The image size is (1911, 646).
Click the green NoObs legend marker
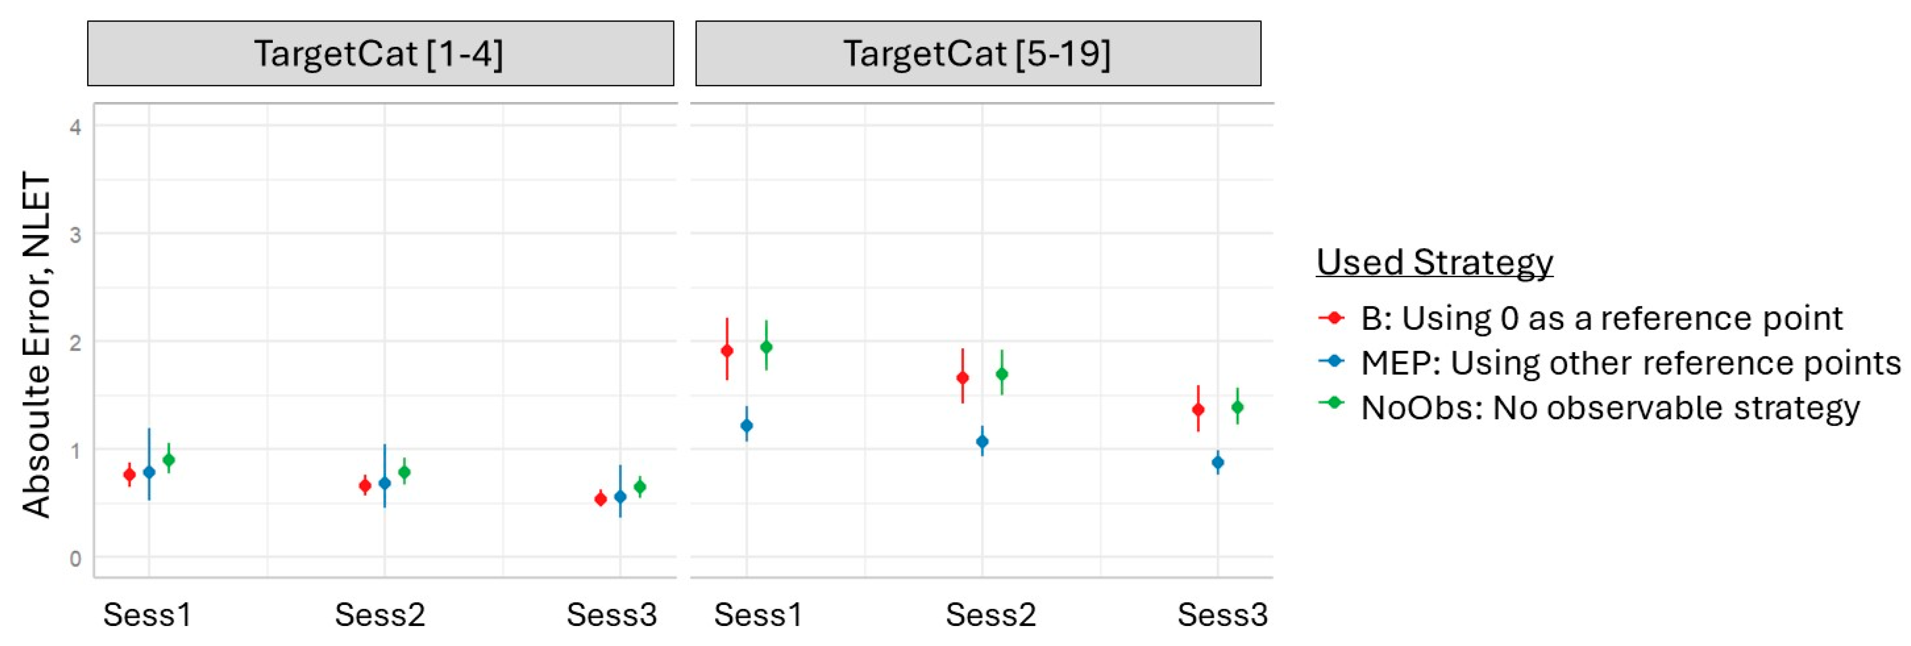[x=1332, y=403]
